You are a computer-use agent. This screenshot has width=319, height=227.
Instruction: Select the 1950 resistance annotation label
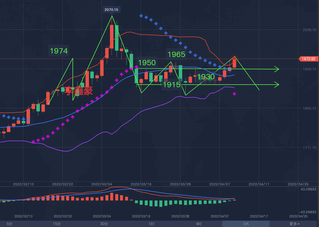(x=147, y=63)
